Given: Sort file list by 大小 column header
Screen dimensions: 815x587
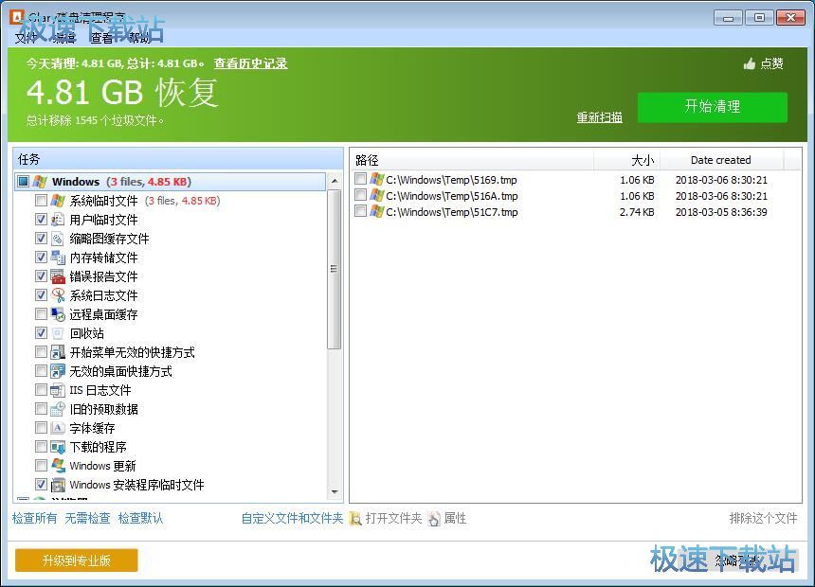Looking at the screenshot, I should pos(626,160).
